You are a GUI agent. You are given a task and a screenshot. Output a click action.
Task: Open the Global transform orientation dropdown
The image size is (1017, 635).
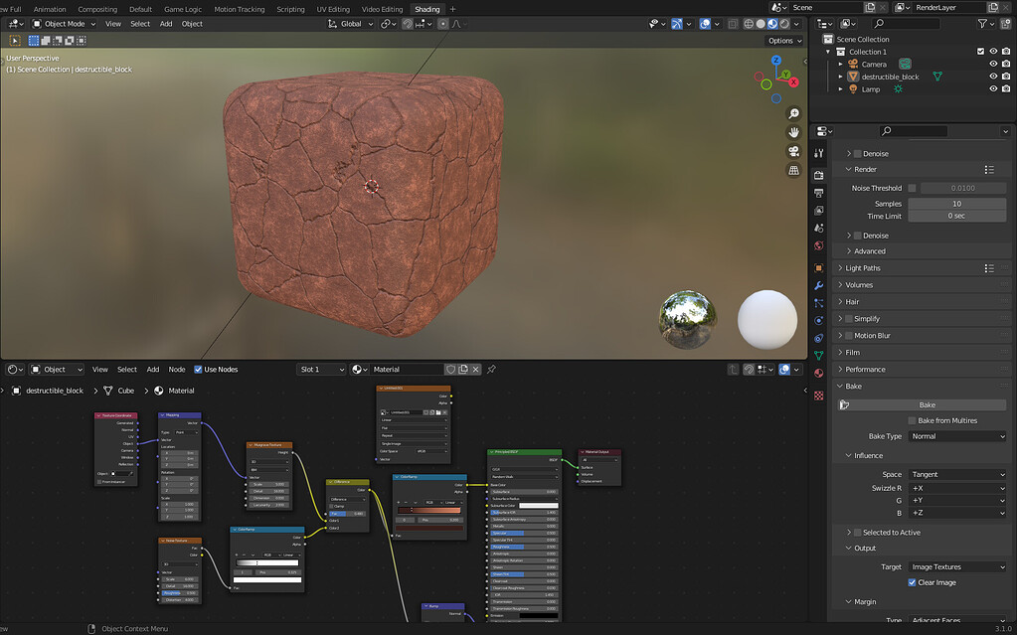click(351, 23)
